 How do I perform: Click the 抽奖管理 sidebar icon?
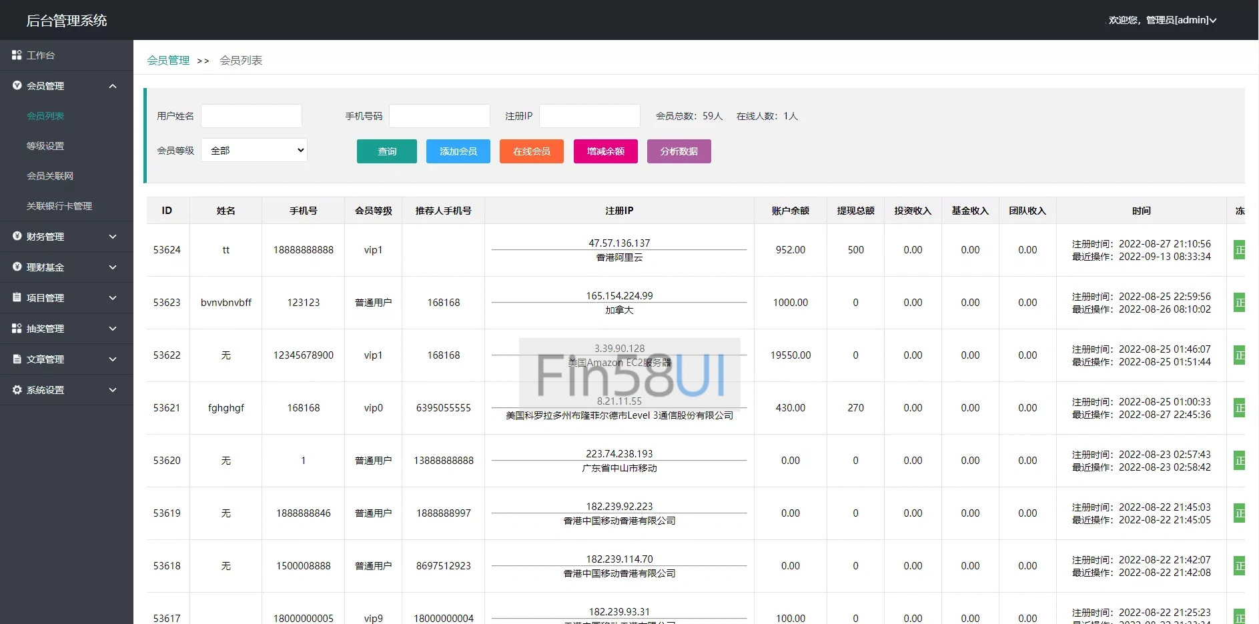(x=17, y=328)
